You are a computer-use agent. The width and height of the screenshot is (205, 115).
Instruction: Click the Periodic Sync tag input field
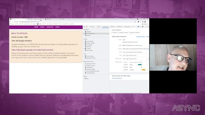[x=135, y=59]
